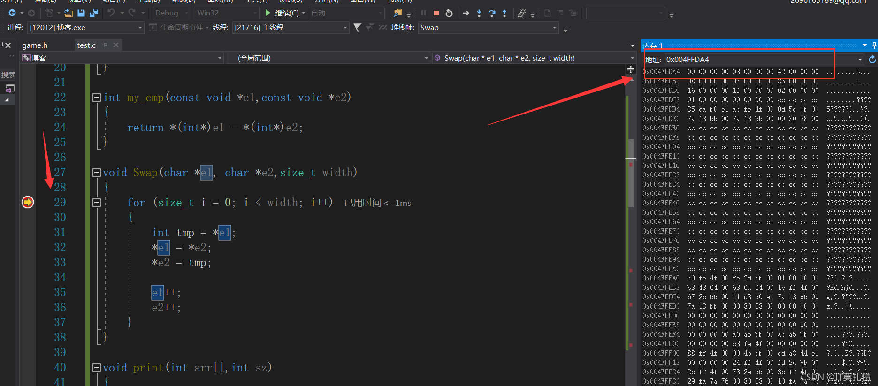The height and width of the screenshot is (386, 878).
Task: Click the 生命周期事件 lifecycle events button
Action: (x=177, y=28)
